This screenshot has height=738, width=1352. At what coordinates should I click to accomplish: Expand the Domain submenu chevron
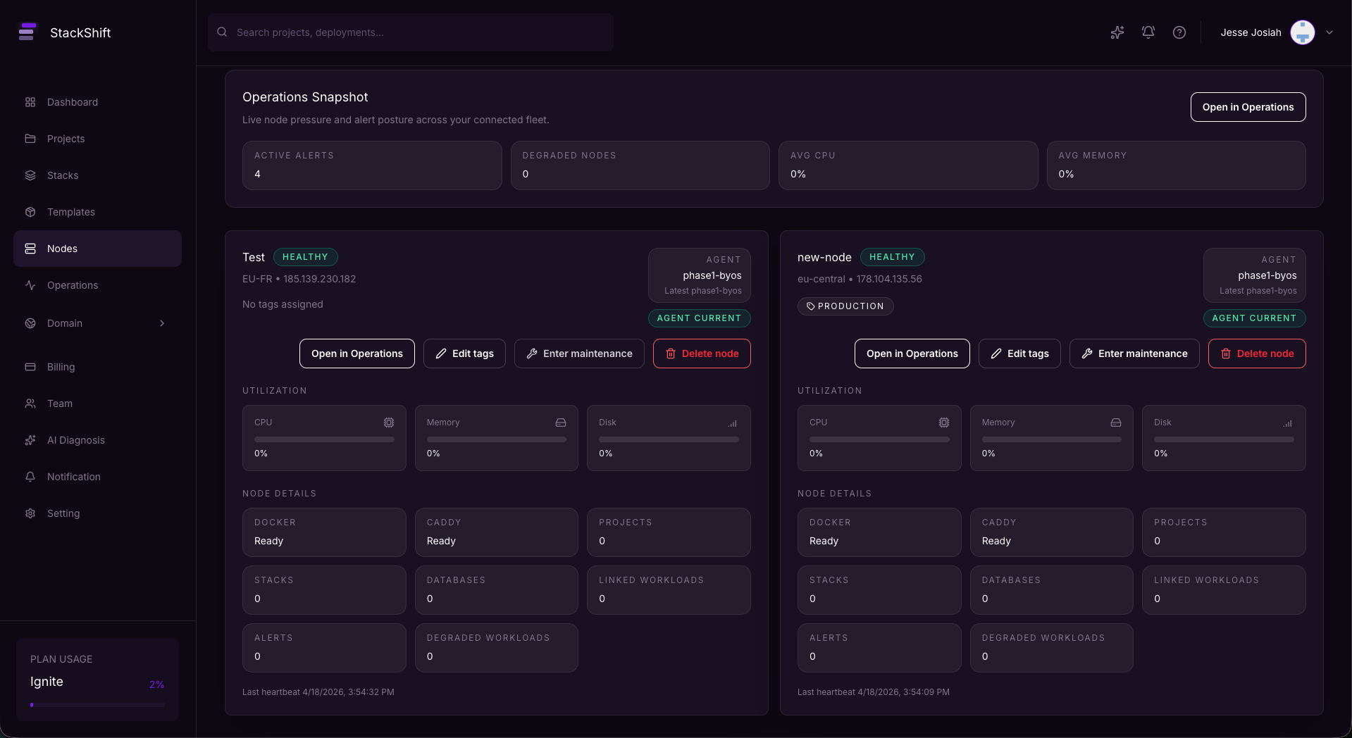(x=162, y=323)
